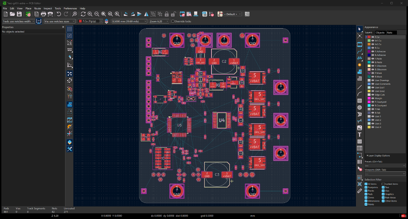Click the Refresh view icon
This screenshot has width=408, height=219.
click(83, 14)
